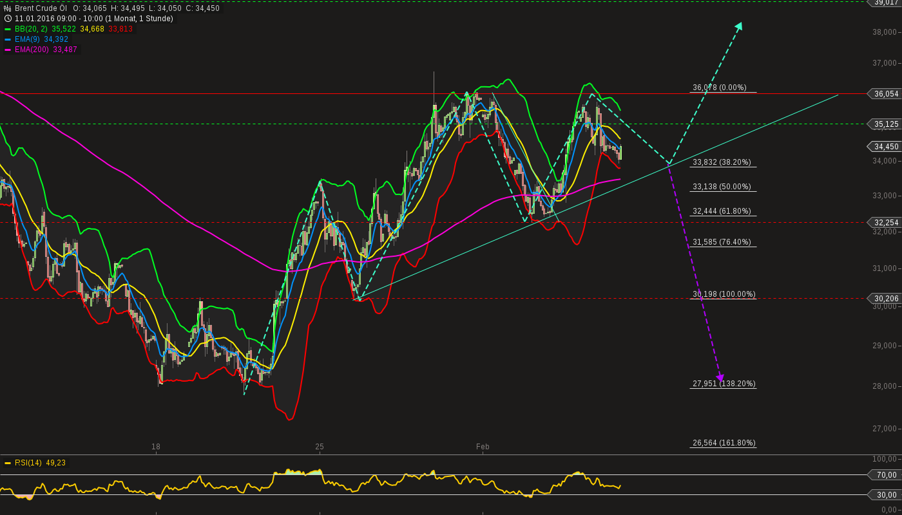Click the 34,450 current price tag on the axis
The image size is (902, 515).
(886, 146)
